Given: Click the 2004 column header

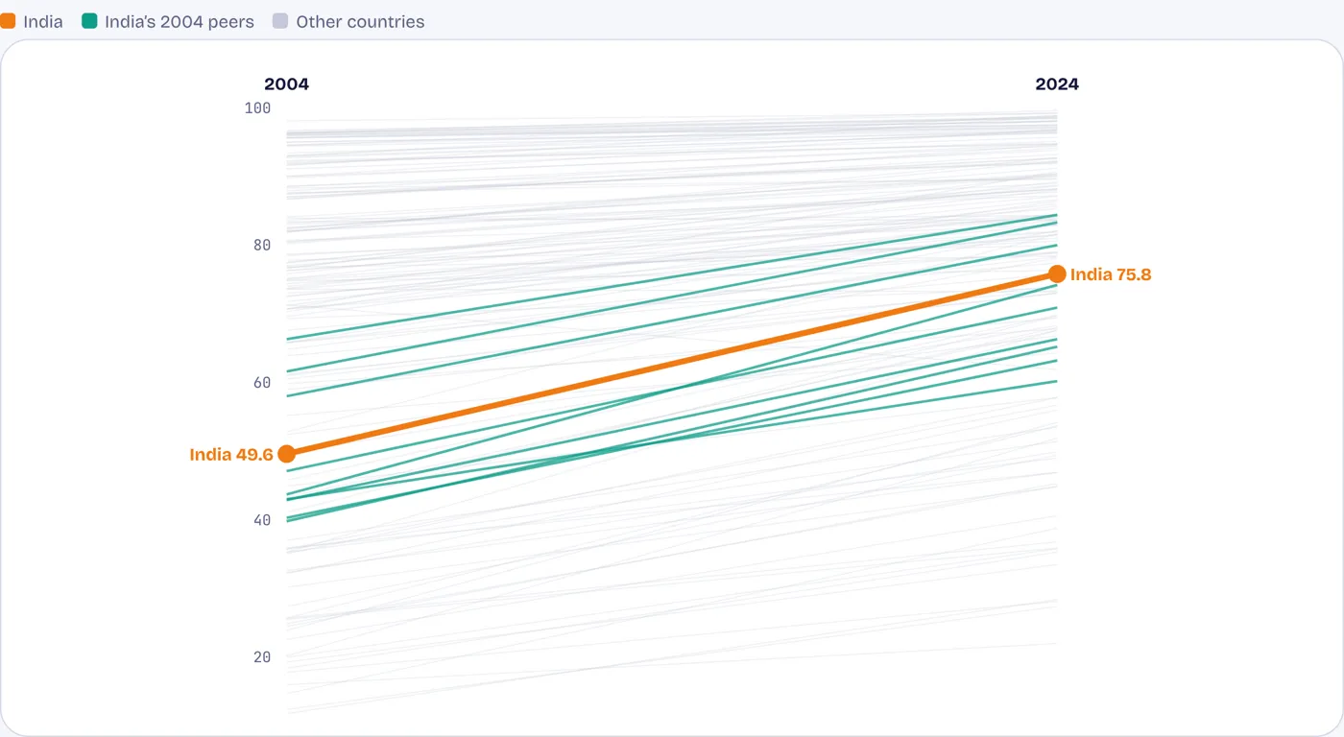Looking at the screenshot, I should (x=286, y=84).
